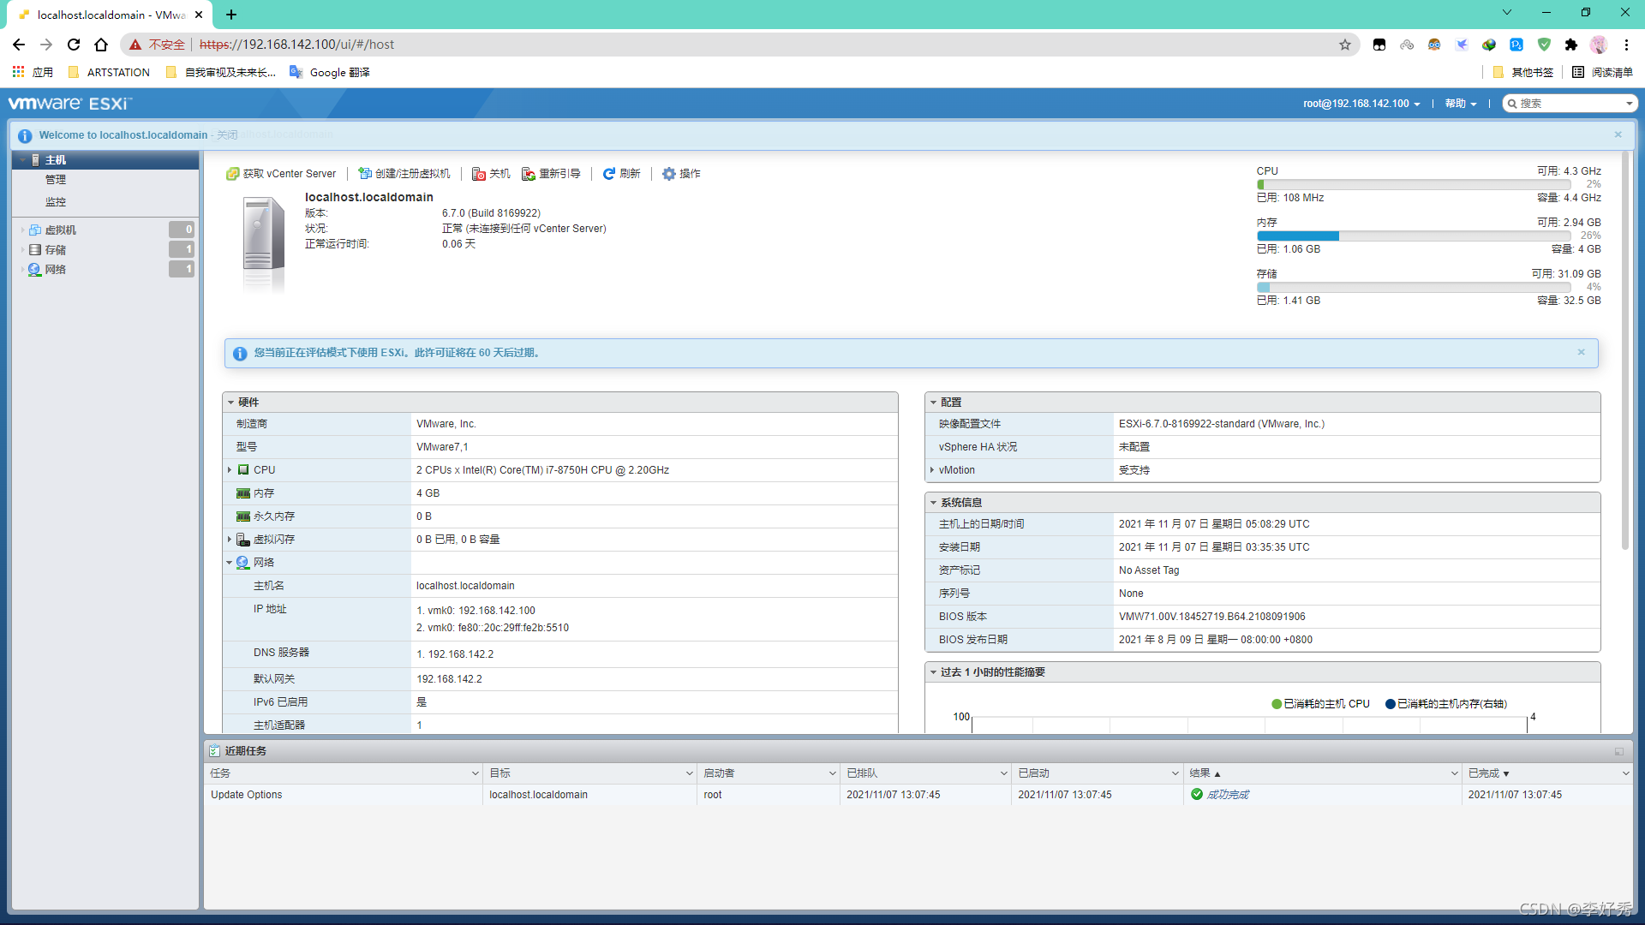Click the localhost.localdomain browser tab
Viewport: 1645px width, 925px height.
[x=111, y=15]
